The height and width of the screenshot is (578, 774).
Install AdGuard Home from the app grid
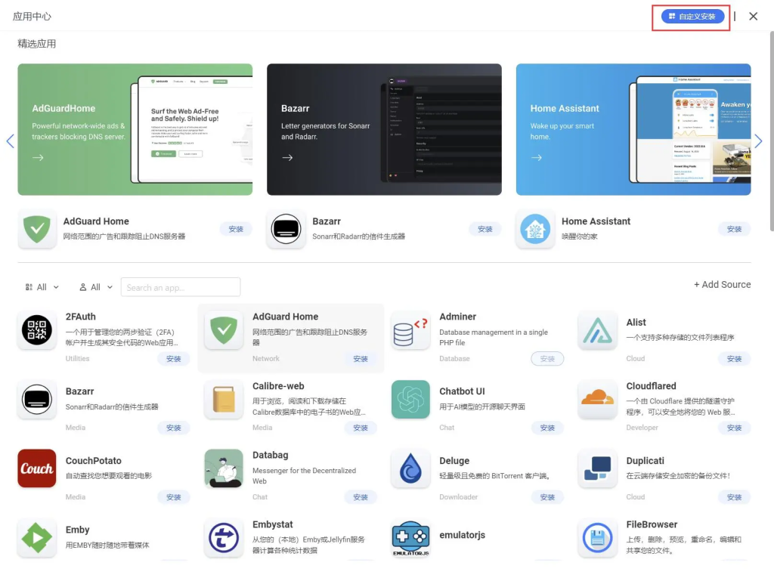(361, 359)
